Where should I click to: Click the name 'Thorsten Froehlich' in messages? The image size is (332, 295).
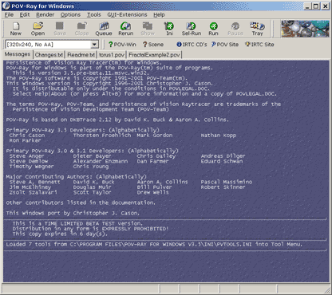tap(102, 136)
